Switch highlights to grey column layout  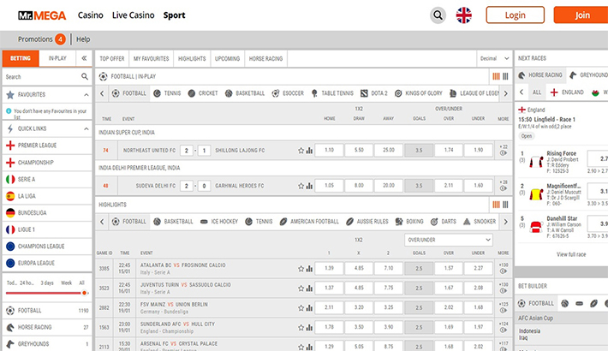[x=505, y=205]
